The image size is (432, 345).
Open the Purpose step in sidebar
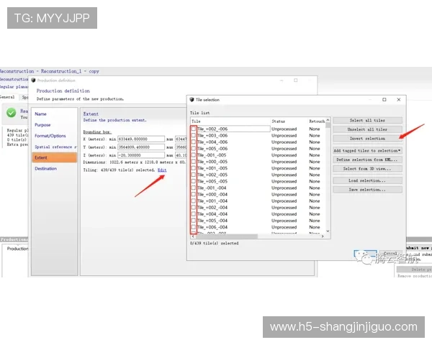click(42, 125)
